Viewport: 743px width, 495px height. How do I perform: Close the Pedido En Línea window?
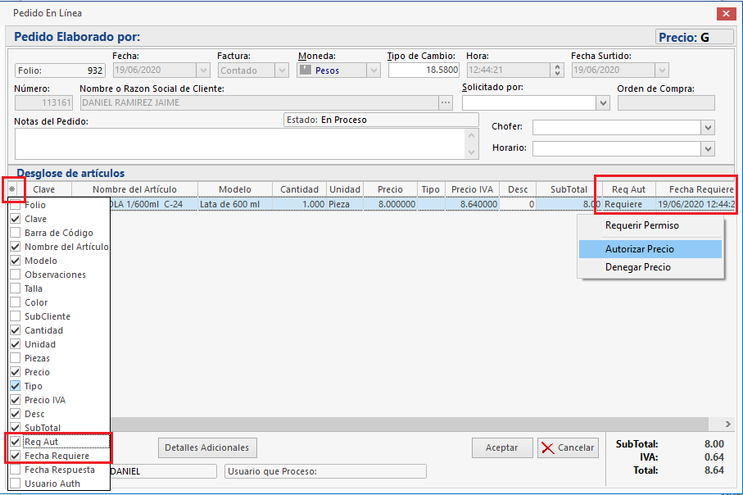(x=724, y=13)
